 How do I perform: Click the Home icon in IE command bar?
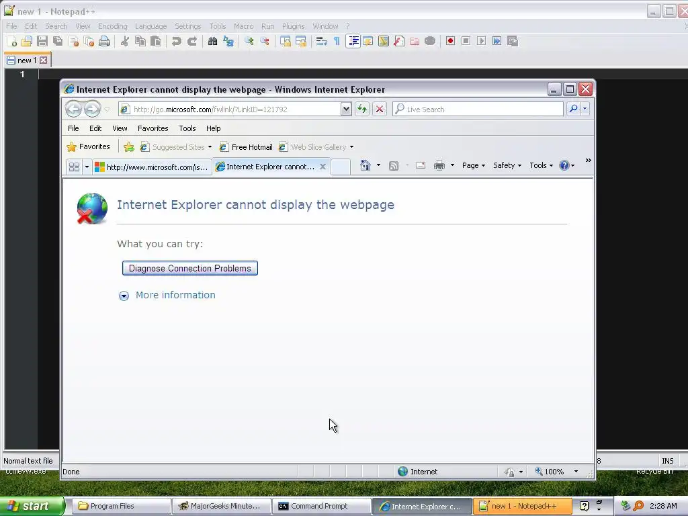click(365, 165)
